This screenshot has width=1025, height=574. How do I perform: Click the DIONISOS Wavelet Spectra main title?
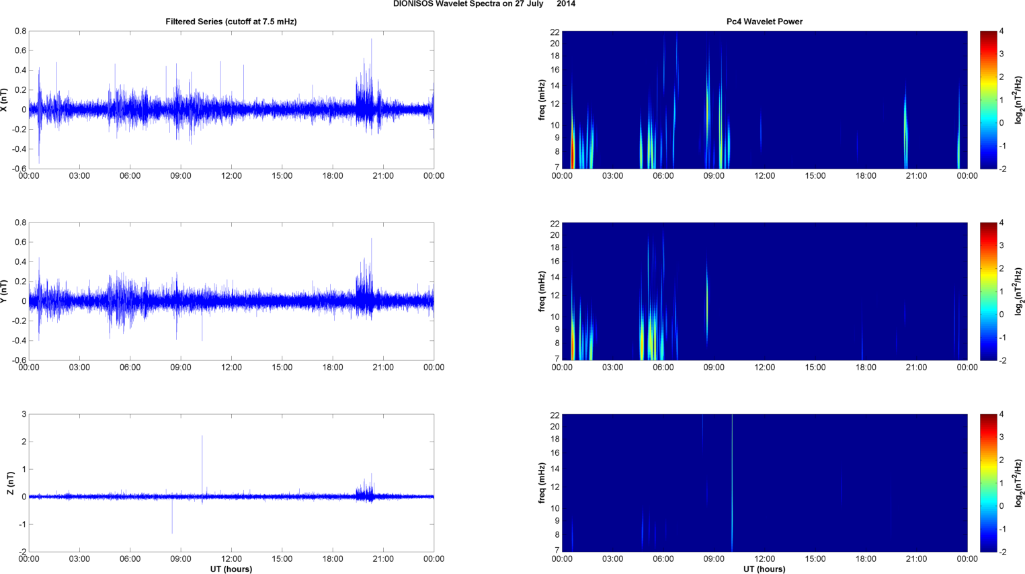(484, 4)
